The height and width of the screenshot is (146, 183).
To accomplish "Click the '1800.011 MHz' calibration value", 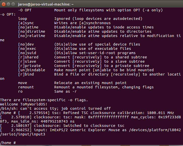I will coord(160,113).
